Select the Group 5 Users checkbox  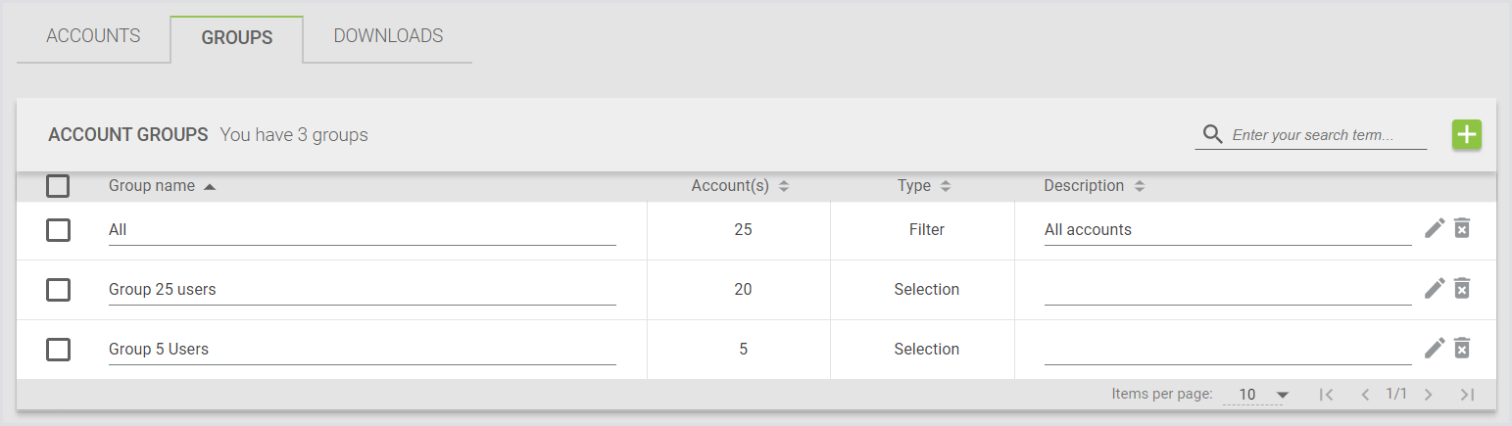coord(58,350)
